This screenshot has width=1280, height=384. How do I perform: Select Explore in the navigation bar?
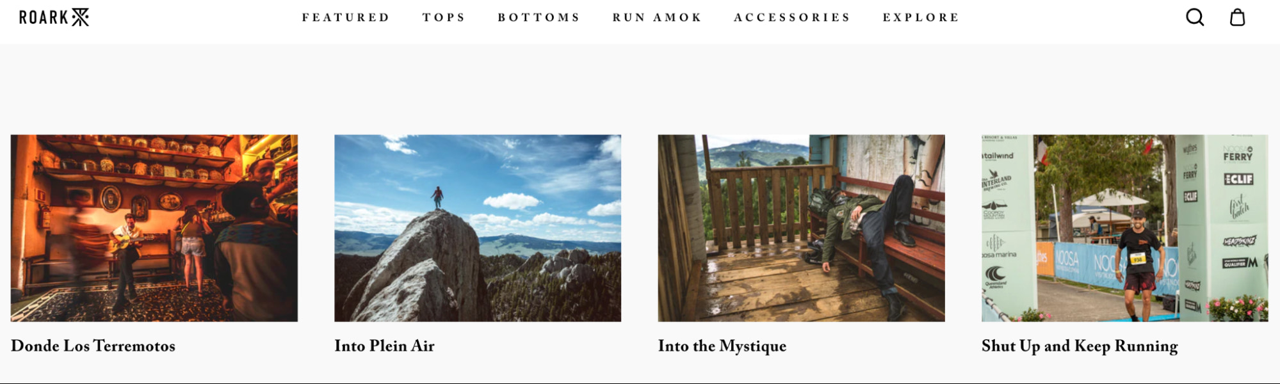(921, 17)
